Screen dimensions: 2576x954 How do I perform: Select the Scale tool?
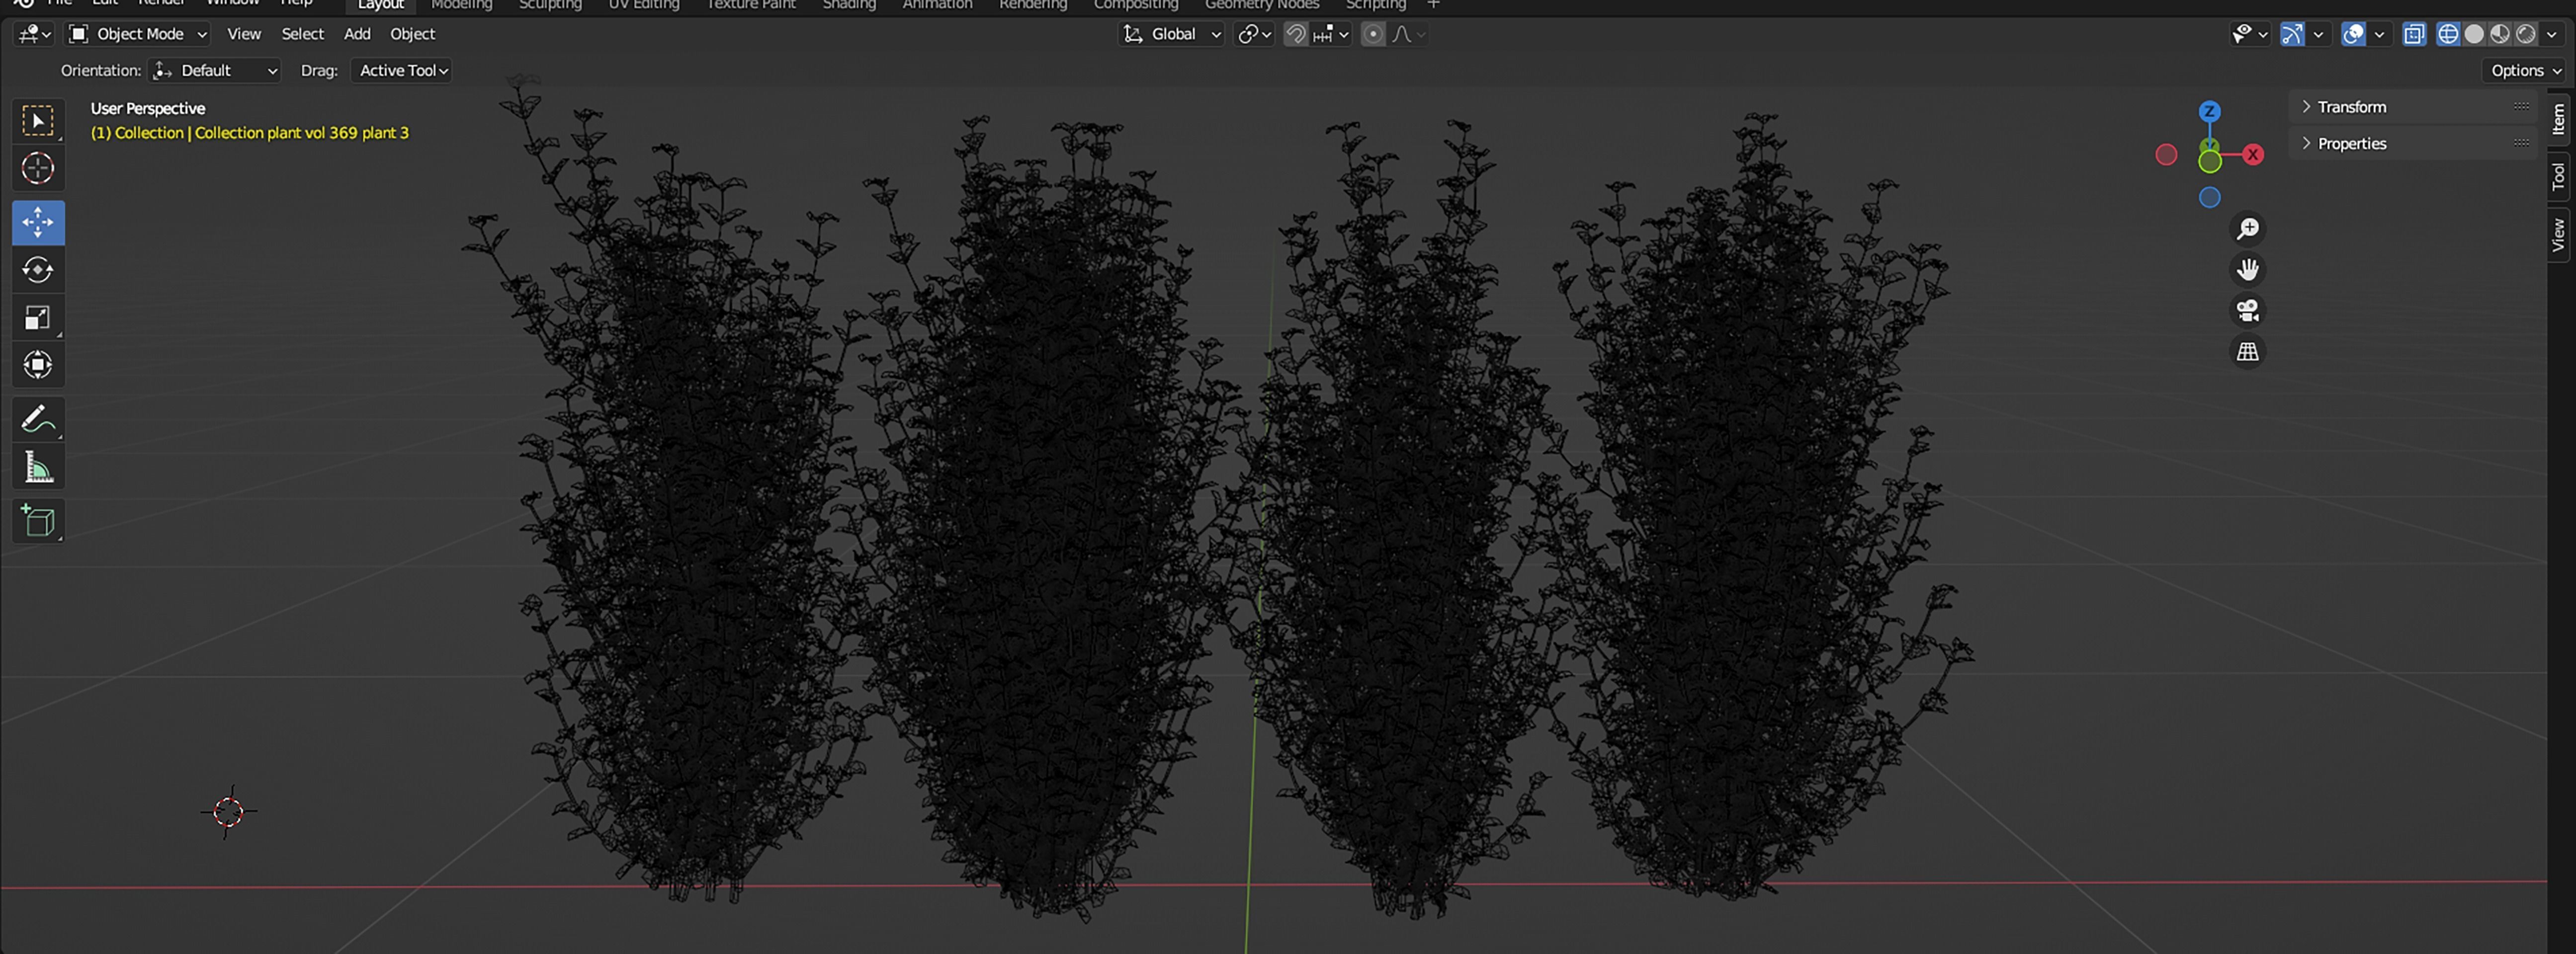point(38,318)
